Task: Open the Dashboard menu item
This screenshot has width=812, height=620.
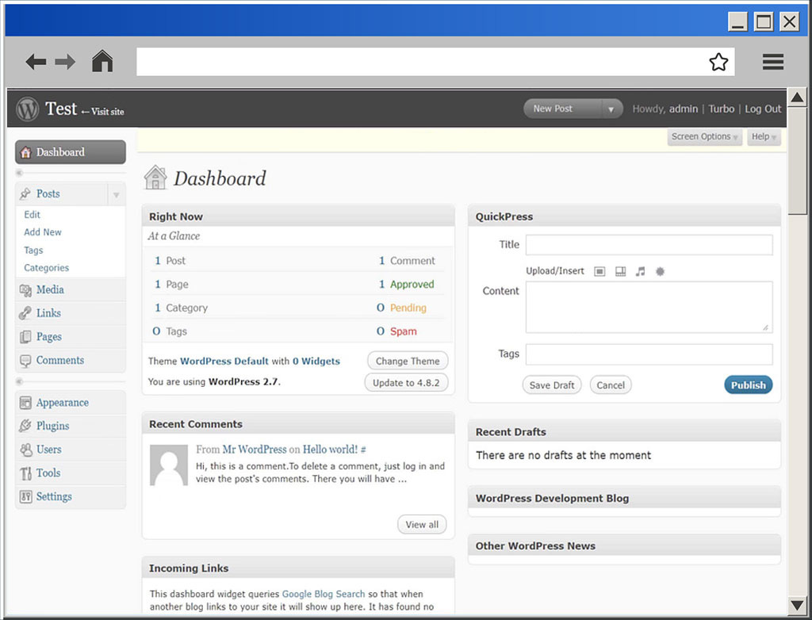Action: tap(71, 152)
